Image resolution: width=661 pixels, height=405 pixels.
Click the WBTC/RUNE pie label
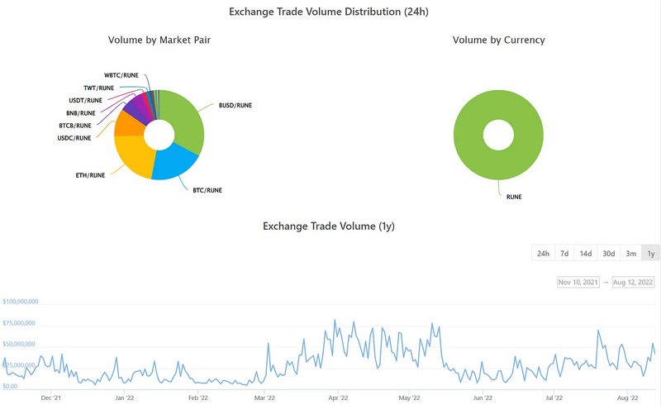click(x=121, y=74)
